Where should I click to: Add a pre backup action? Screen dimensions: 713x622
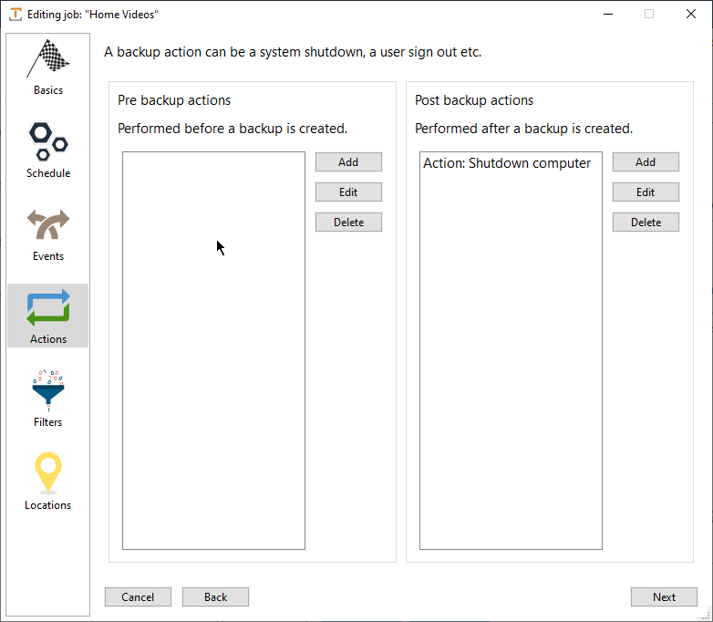348,162
